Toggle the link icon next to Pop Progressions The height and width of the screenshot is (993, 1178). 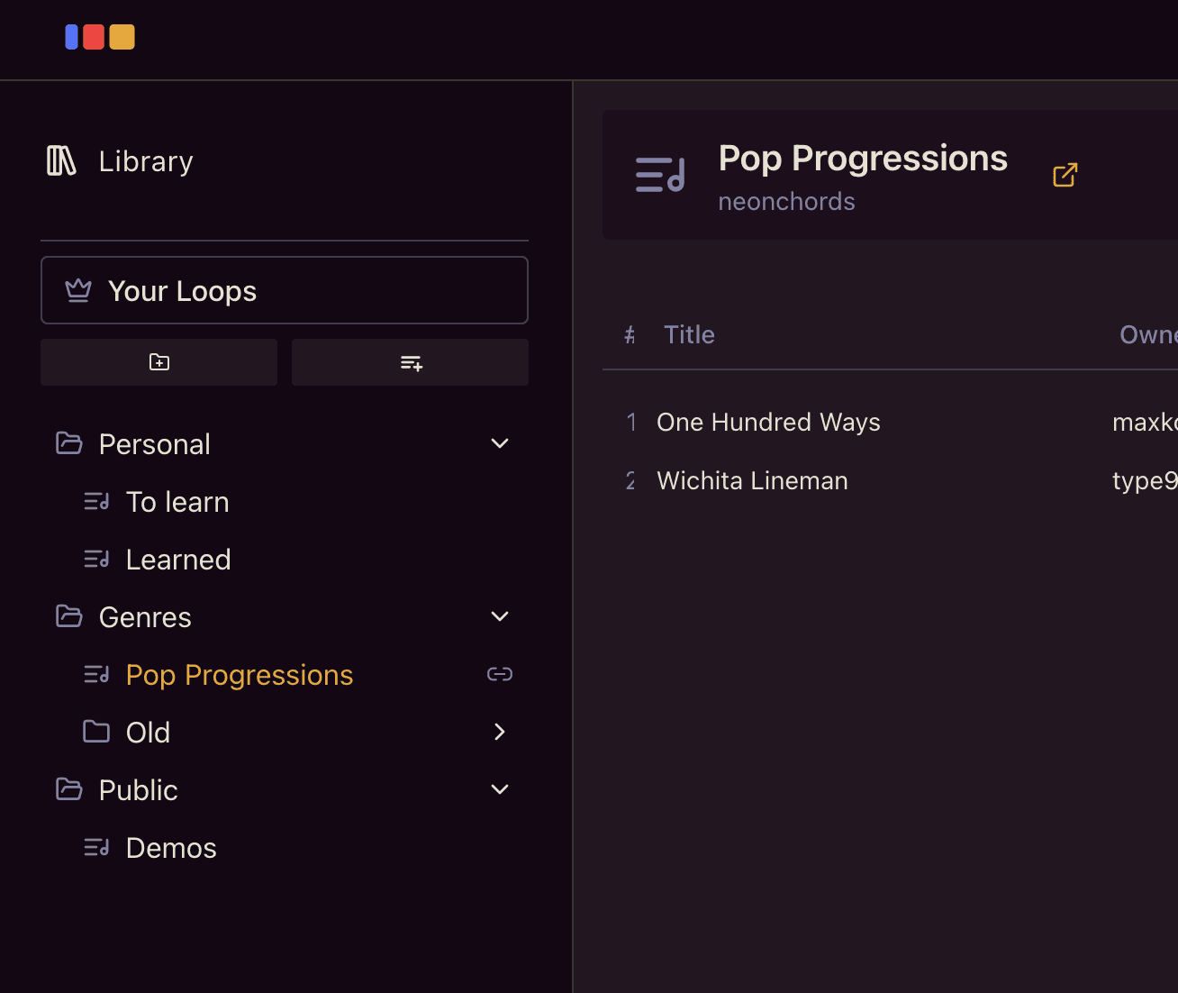[499, 674]
